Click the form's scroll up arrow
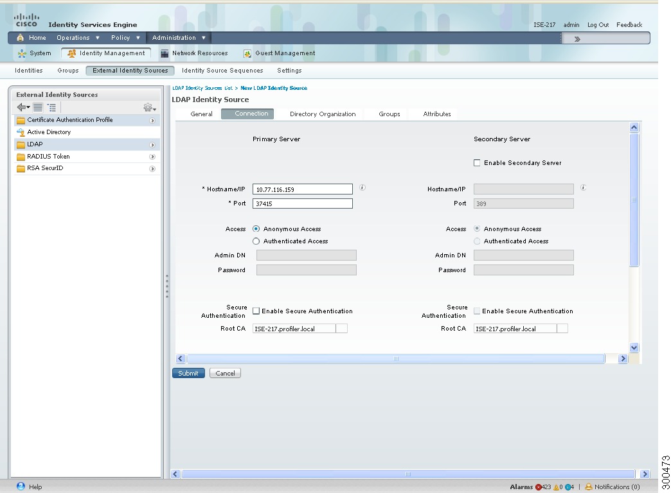The image size is (671, 493). point(634,127)
